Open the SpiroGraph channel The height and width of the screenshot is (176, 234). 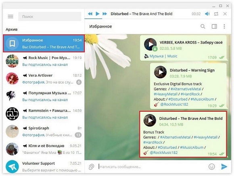[x=44, y=131]
